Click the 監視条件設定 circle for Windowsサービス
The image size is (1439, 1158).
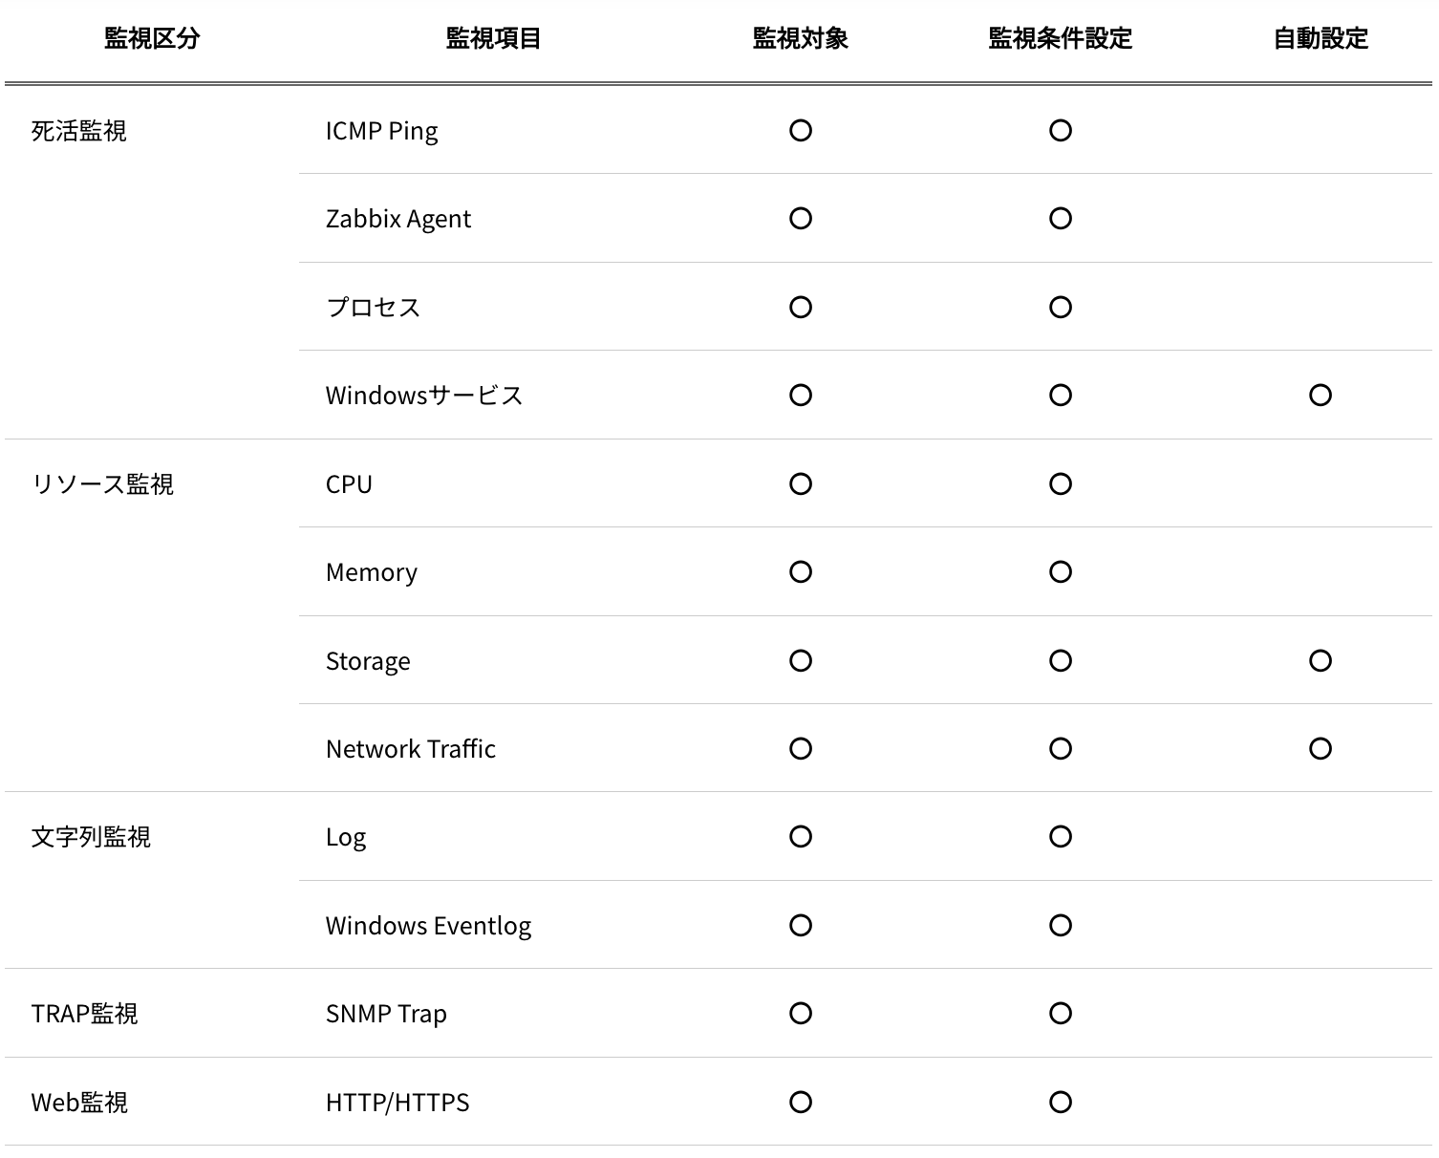pos(1061,396)
